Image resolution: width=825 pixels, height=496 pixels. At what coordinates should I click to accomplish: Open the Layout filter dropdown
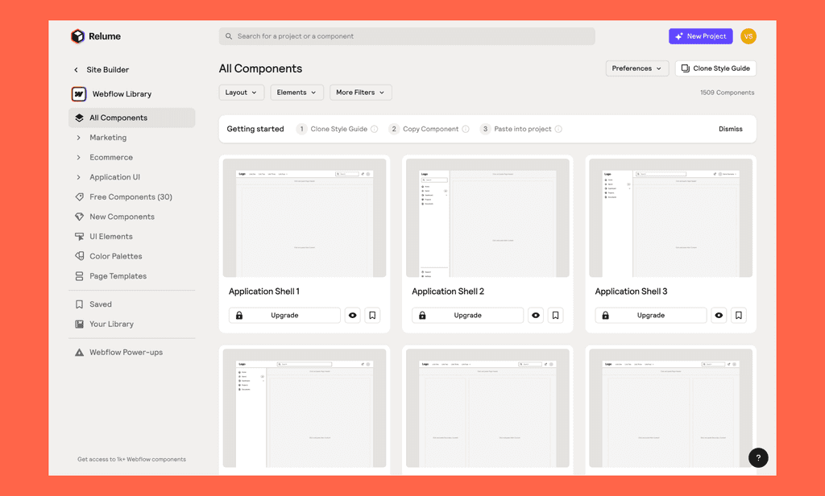(x=241, y=92)
